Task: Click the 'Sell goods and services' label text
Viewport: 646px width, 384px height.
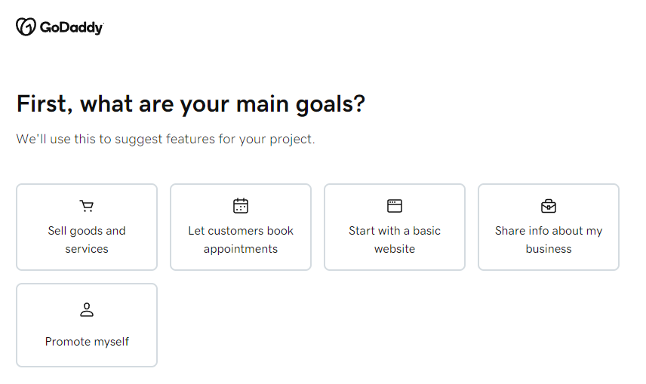Action: [x=87, y=240]
